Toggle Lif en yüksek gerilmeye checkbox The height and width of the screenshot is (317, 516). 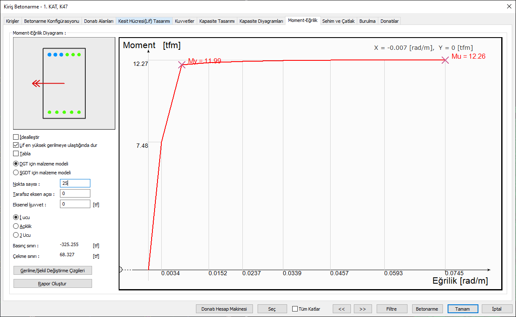[x=16, y=145]
